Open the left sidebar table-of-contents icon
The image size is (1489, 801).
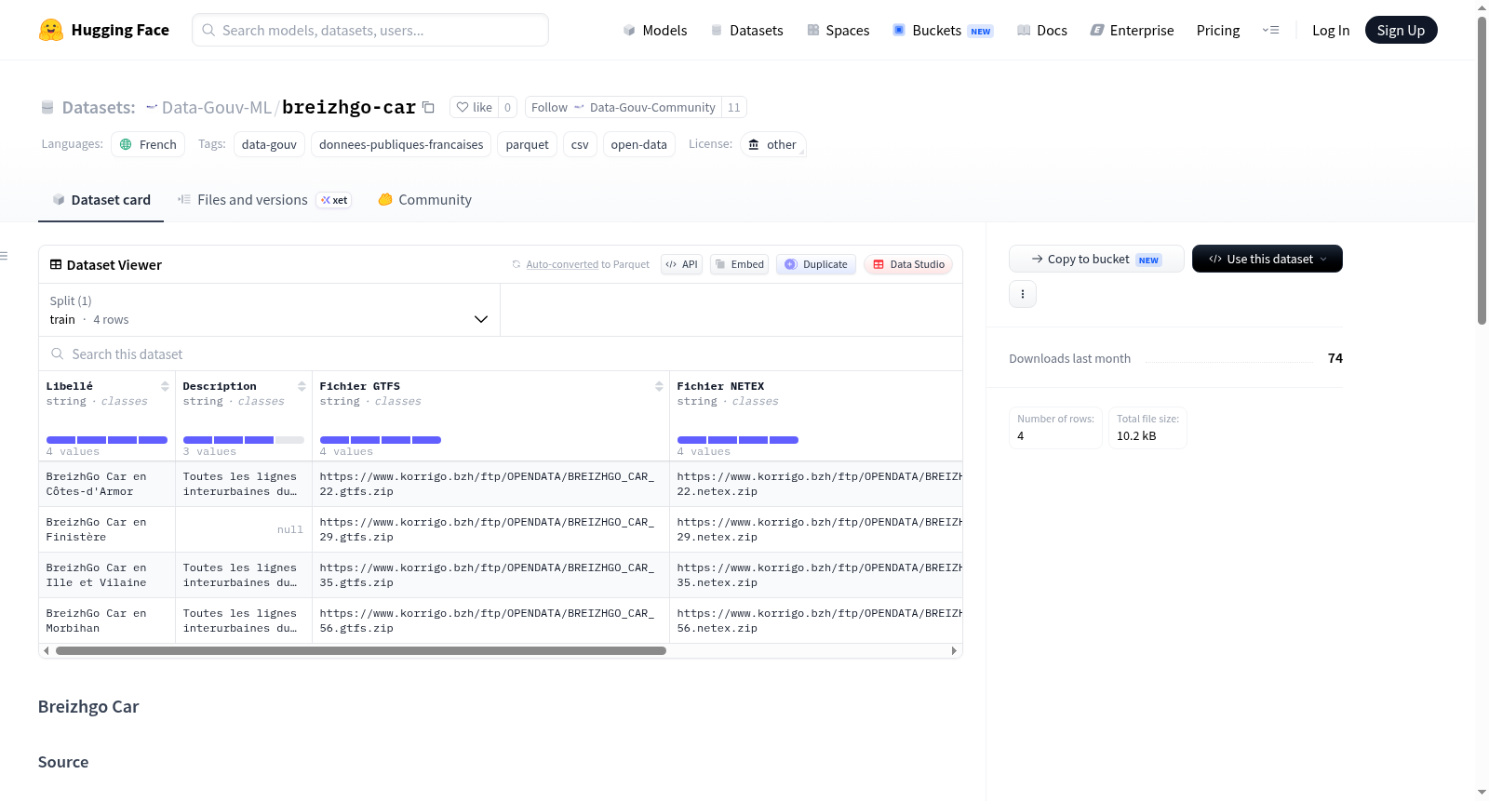4,256
